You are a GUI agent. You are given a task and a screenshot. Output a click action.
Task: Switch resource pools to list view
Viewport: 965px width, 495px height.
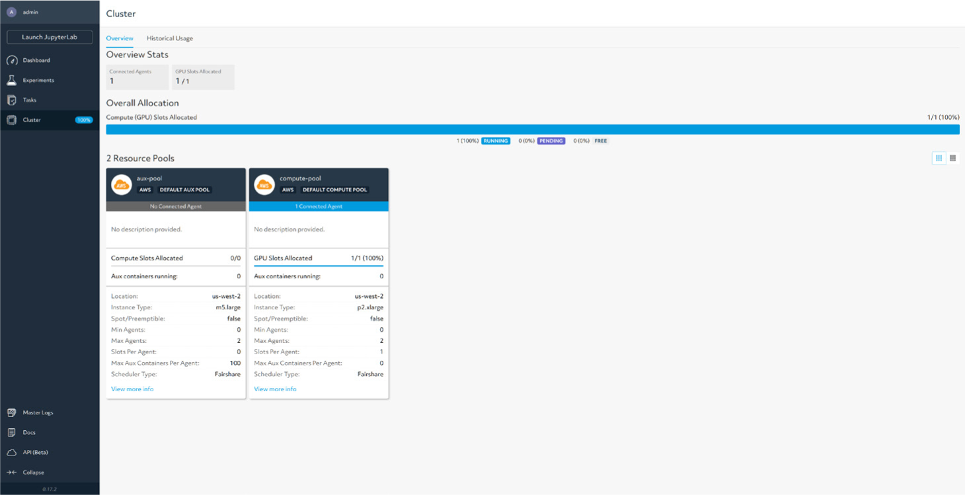pyautogui.click(x=952, y=158)
